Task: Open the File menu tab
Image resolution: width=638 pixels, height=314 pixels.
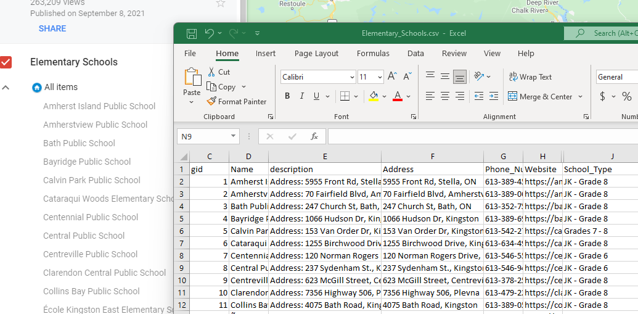Action: [x=190, y=53]
